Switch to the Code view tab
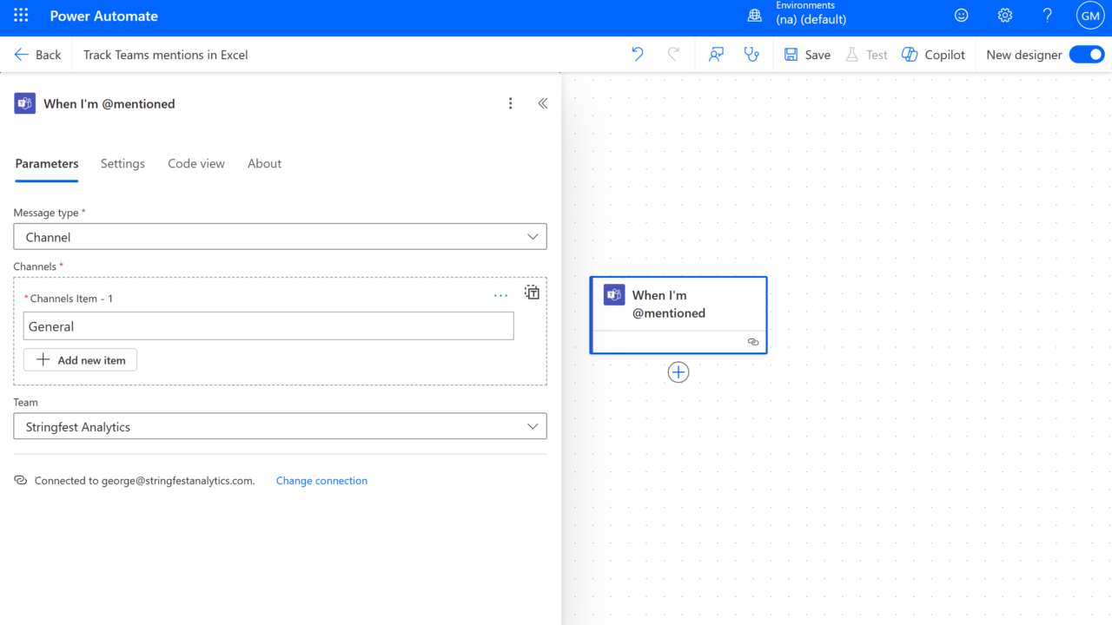The width and height of the screenshot is (1112, 625). click(x=196, y=163)
